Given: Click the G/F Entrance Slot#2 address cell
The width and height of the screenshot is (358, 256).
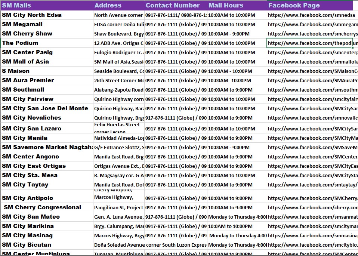Looking at the screenshot, I should pos(119,148).
